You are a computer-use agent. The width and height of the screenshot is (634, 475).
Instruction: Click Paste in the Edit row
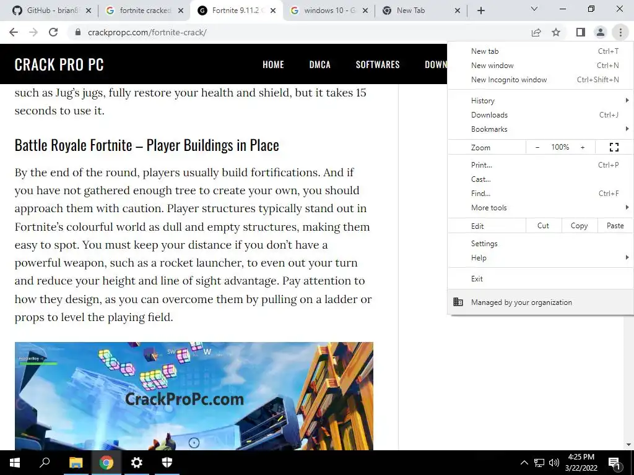615,226
